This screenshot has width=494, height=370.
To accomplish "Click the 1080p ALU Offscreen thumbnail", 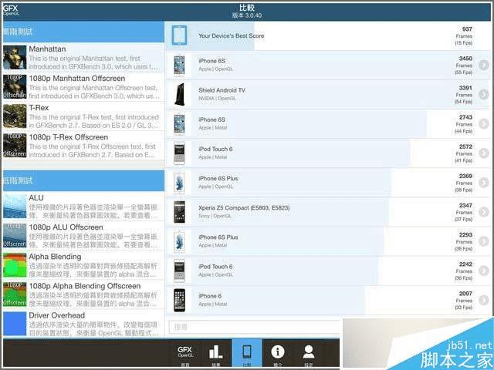I will click(x=15, y=236).
